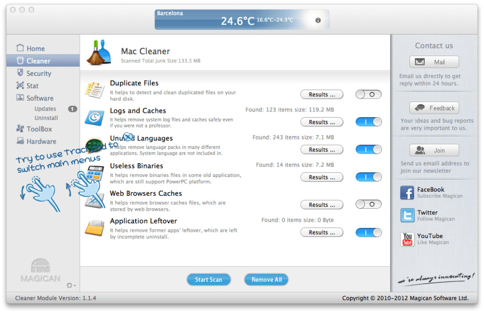The width and height of the screenshot is (484, 313).
Task: Click the Mail button label
Action: (439, 62)
